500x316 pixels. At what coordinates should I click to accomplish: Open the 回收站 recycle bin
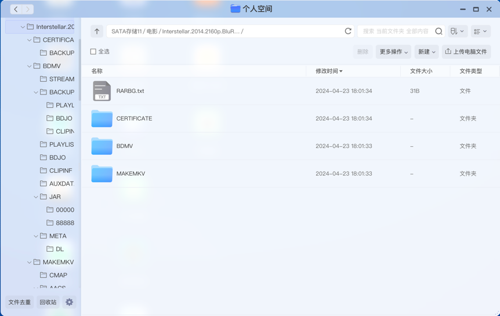[48, 302]
